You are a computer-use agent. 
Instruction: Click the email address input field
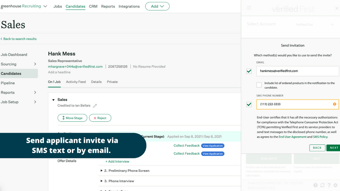[x=297, y=71]
